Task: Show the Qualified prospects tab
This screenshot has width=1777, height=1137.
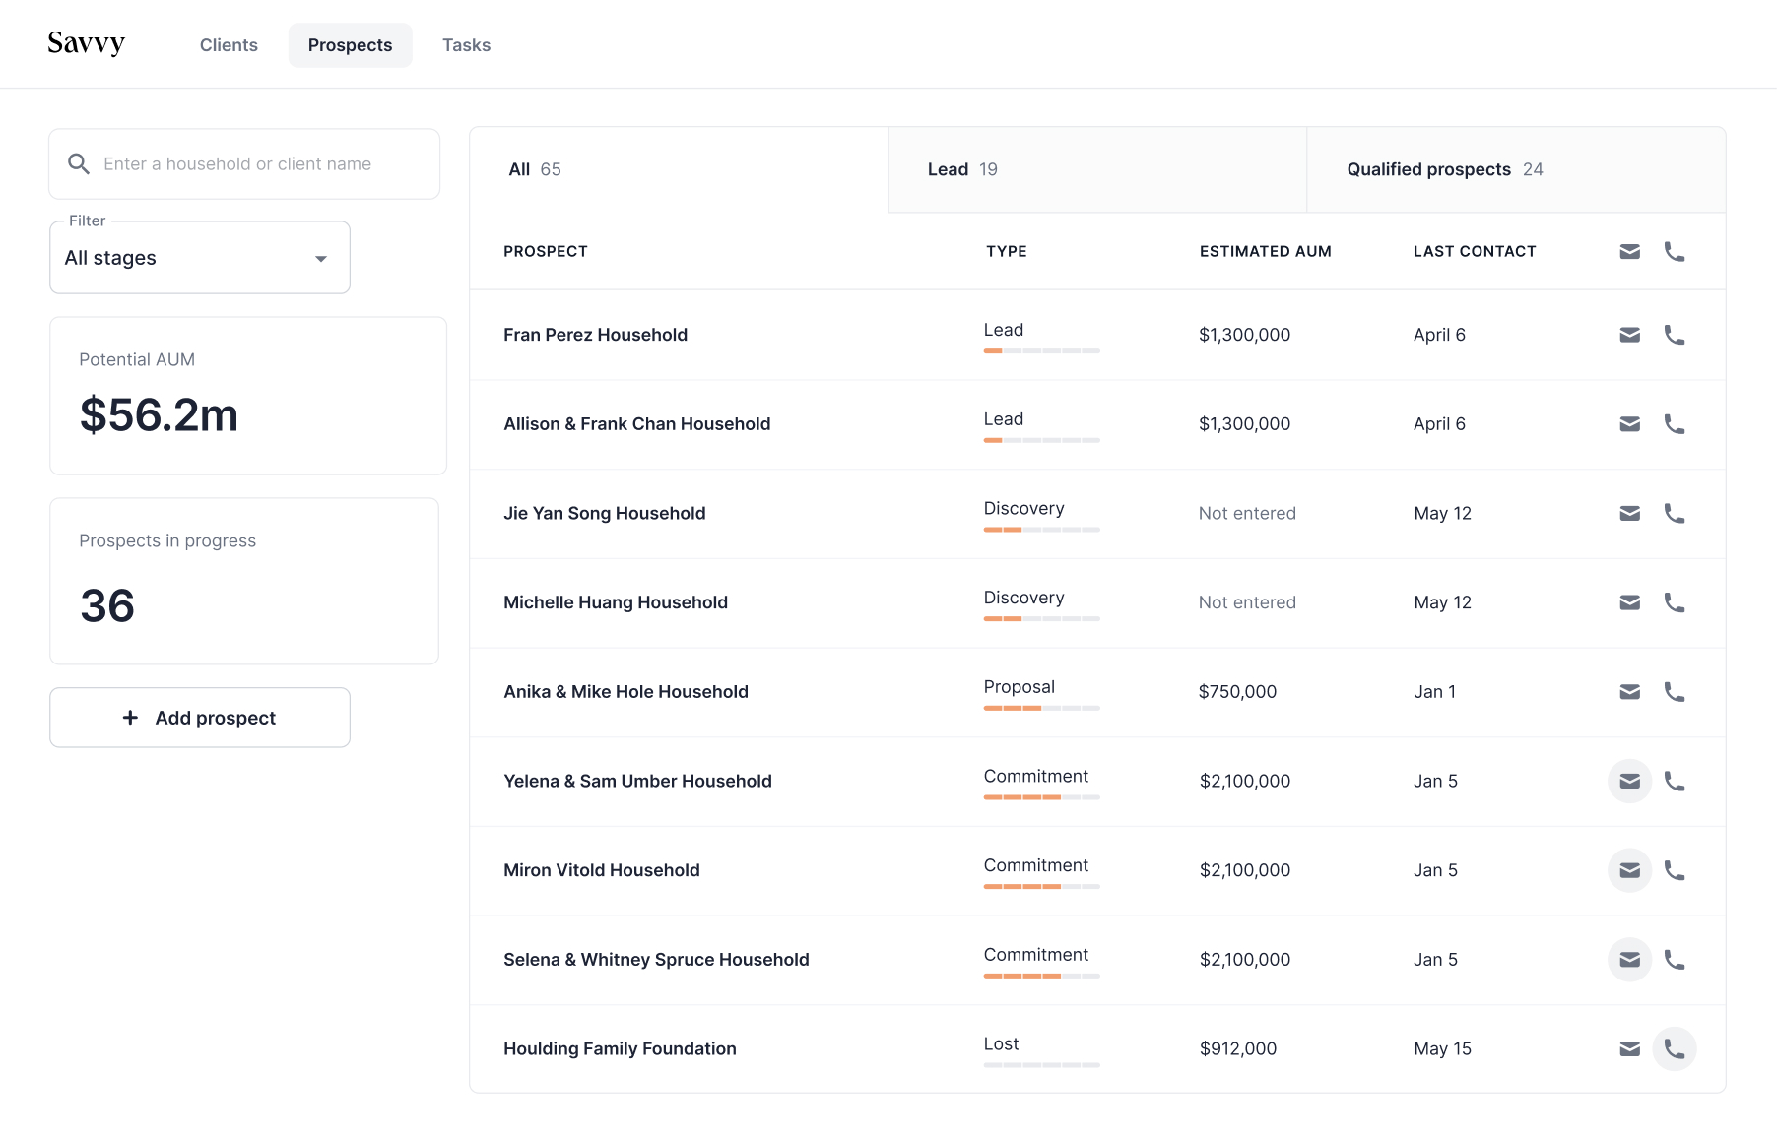Action: 1515,169
